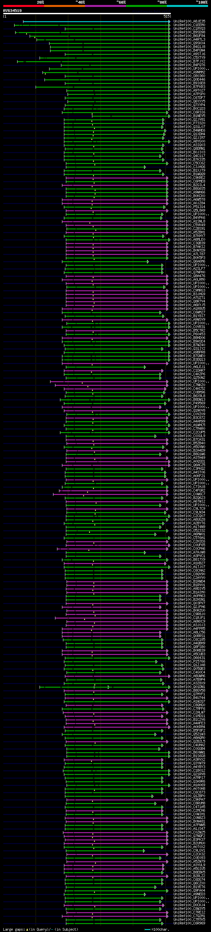
Task: Click the orange ~40% identity legend segment
Action: (65, 6)
